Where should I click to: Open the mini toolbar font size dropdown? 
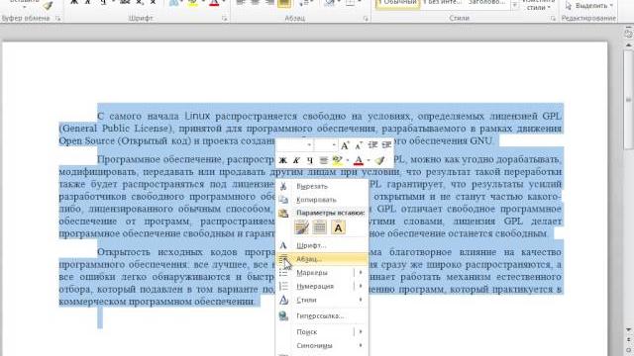[334, 145]
